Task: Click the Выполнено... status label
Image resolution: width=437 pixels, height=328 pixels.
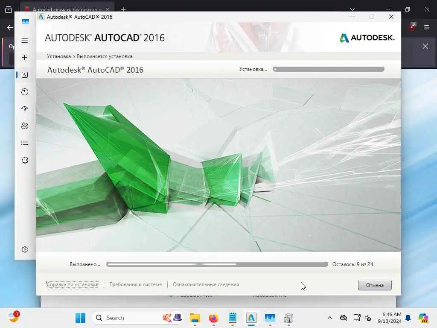Action: 85,264
